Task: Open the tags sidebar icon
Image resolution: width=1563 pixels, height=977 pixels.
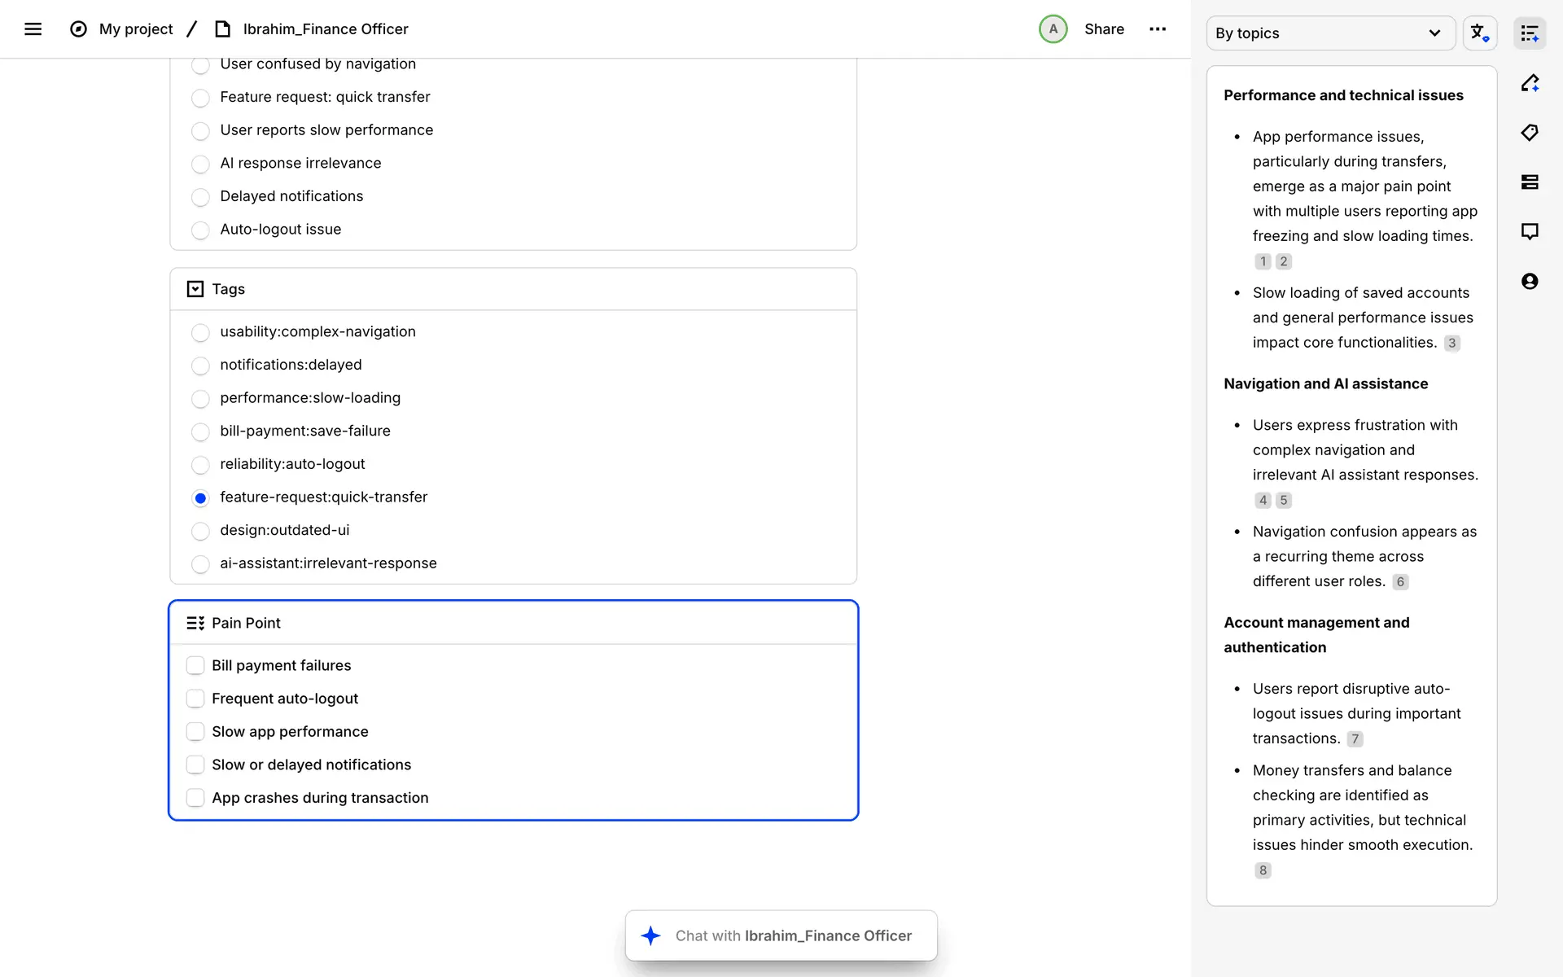Action: tap(1529, 133)
